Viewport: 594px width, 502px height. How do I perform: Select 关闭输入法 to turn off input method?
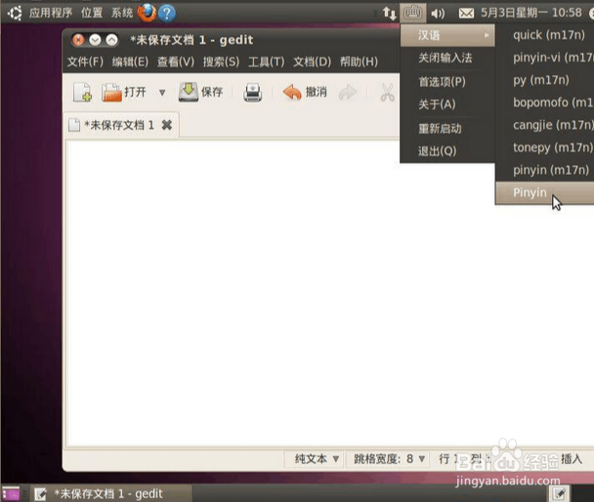(447, 58)
